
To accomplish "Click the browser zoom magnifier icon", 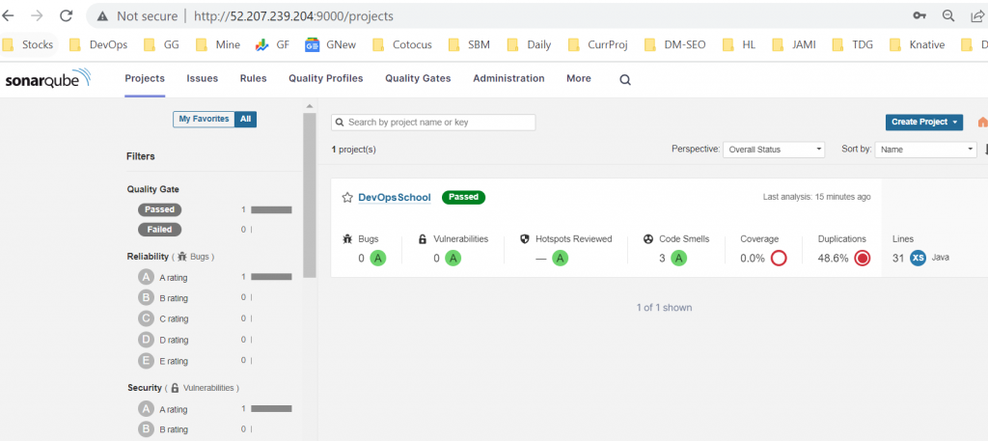I will pyautogui.click(x=948, y=16).
